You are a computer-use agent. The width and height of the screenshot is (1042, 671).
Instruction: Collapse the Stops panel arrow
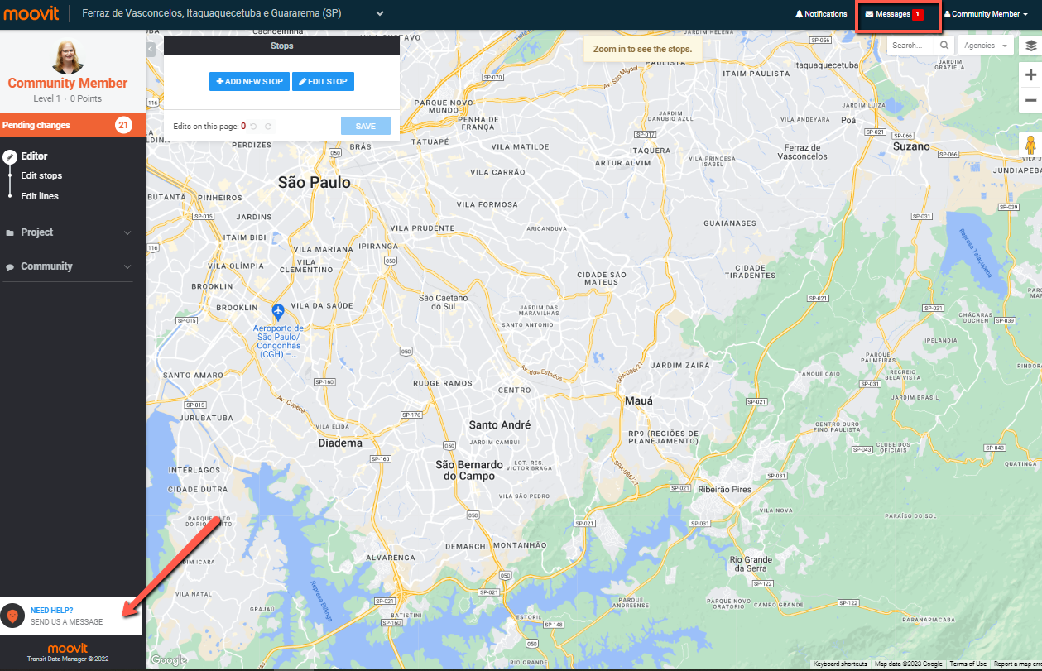(151, 49)
